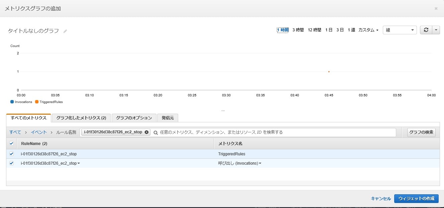Viewport: 444px width, 208px height.
Task: Refresh the graph with the reload icon
Action: (426, 30)
